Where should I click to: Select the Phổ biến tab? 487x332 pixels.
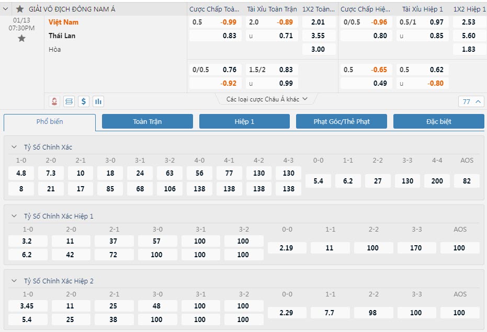coord(50,122)
